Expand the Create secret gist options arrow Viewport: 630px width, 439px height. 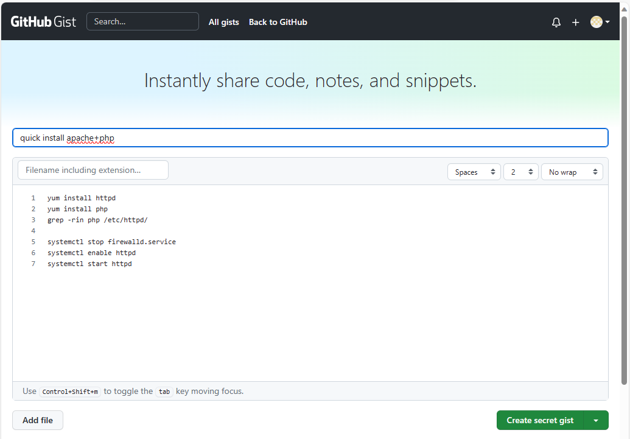click(595, 420)
